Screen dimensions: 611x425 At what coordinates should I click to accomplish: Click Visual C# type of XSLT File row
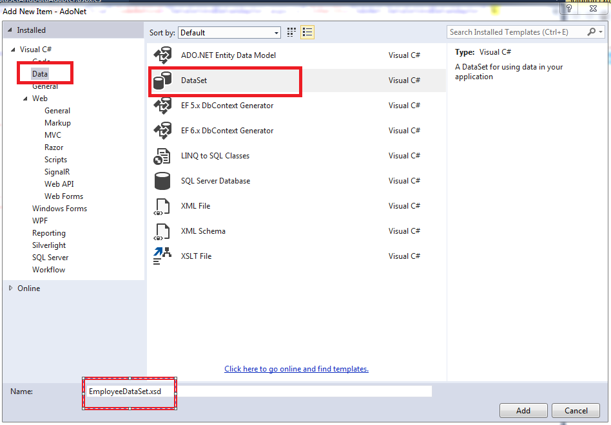(405, 256)
